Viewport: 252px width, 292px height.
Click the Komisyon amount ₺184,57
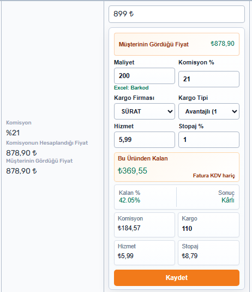point(129,228)
